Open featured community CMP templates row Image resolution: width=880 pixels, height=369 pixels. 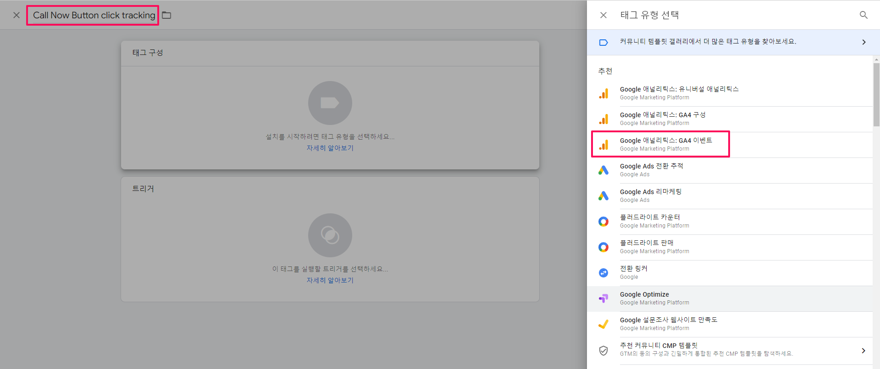click(730, 350)
